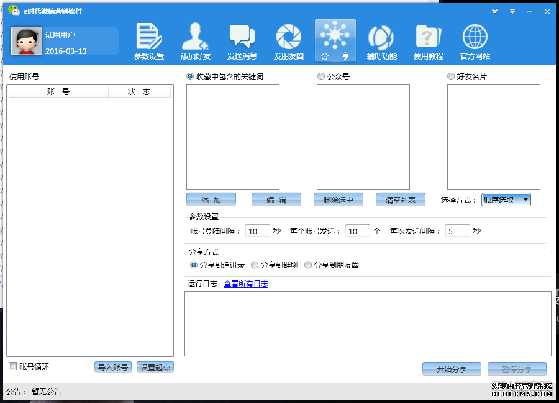The height and width of the screenshot is (403, 559).
Task: Open the title bar dropdown menu icon
Action: pos(512,11)
